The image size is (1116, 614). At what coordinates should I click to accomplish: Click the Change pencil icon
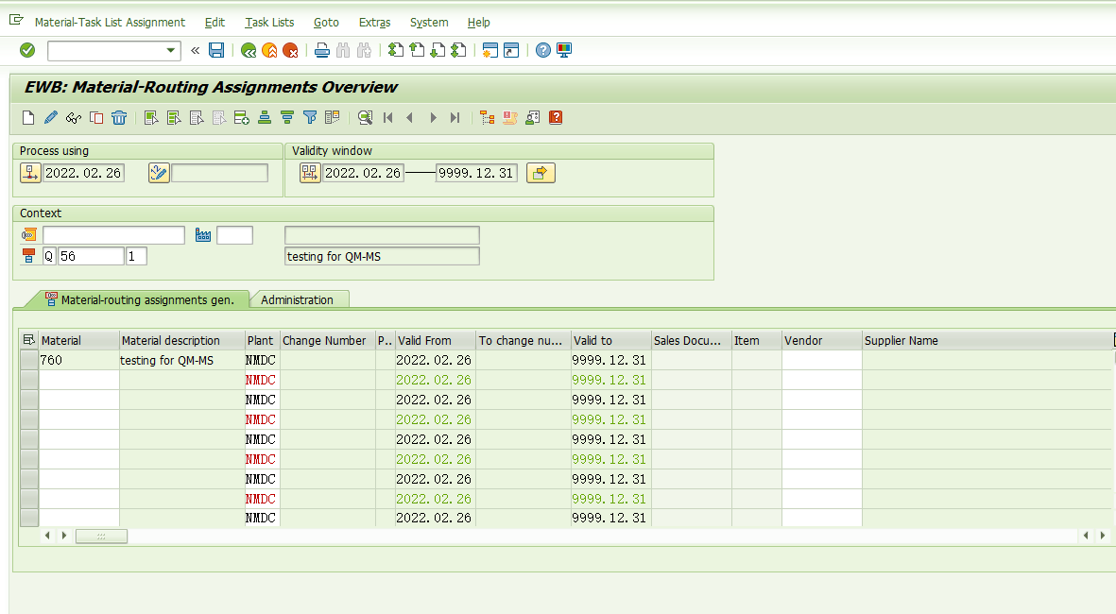(x=50, y=117)
